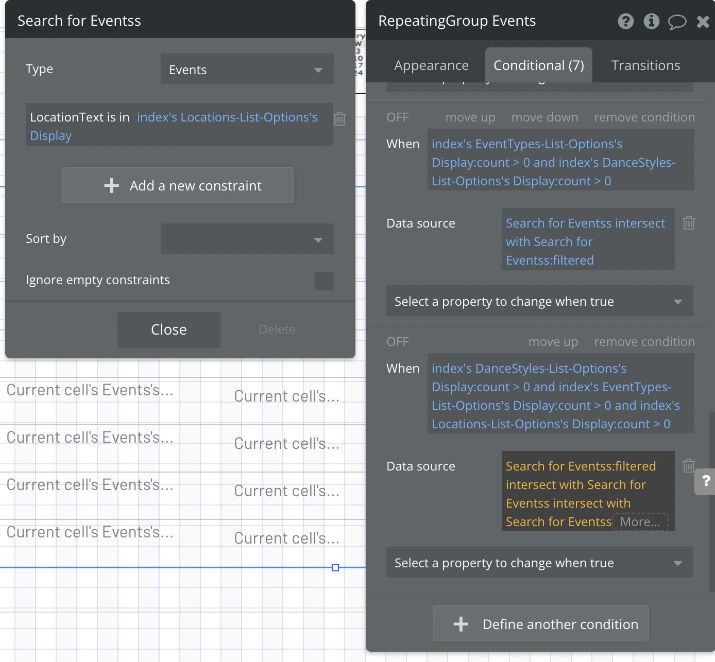Viewport: 715px width, 662px height.
Task: Switch to the Transitions tab
Action: (645, 65)
